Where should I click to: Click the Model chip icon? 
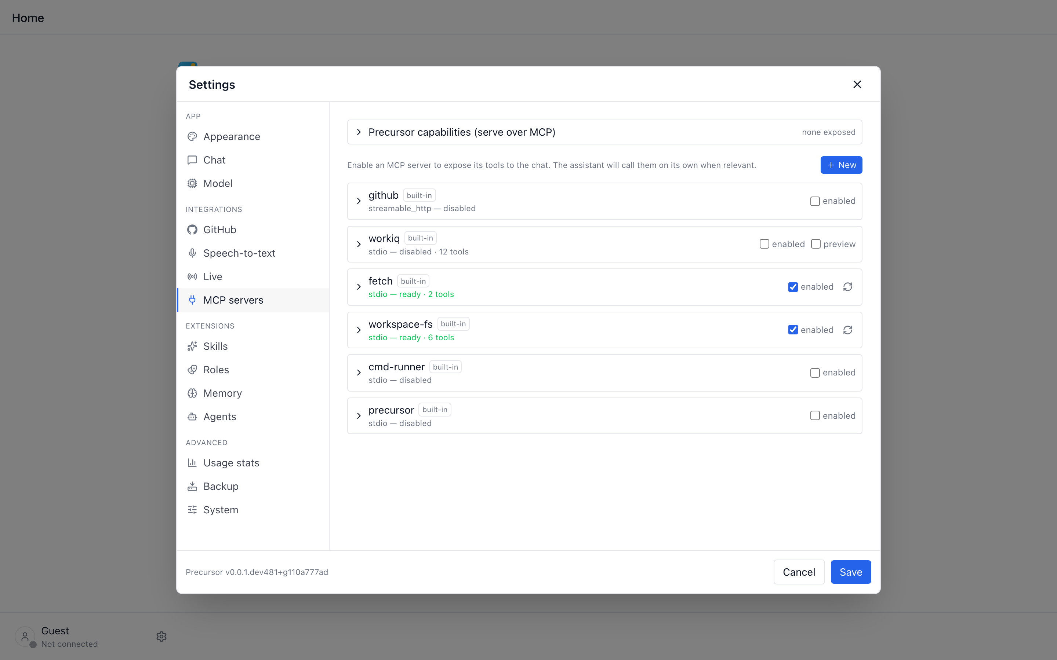(x=192, y=183)
